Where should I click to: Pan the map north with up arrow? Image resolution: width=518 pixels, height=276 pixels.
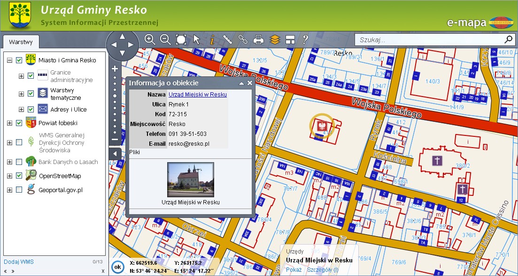pyautogui.click(x=122, y=36)
